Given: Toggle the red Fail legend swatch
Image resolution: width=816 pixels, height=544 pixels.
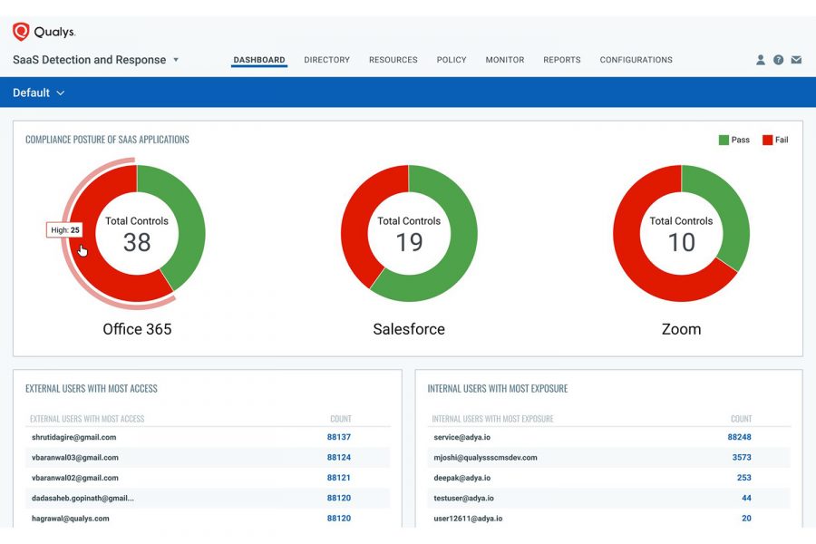Looking at the screenshot, I should point(767,140).
